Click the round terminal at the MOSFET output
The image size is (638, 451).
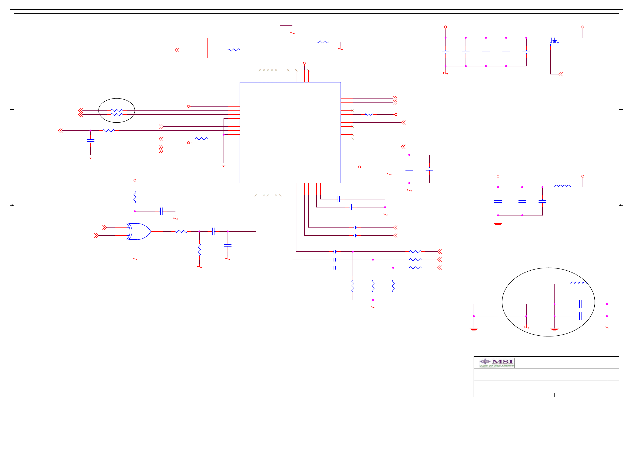(x=583, y=27)
